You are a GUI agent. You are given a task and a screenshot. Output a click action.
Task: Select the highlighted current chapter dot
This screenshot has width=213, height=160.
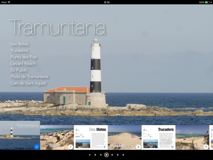[x=106, y=155]
